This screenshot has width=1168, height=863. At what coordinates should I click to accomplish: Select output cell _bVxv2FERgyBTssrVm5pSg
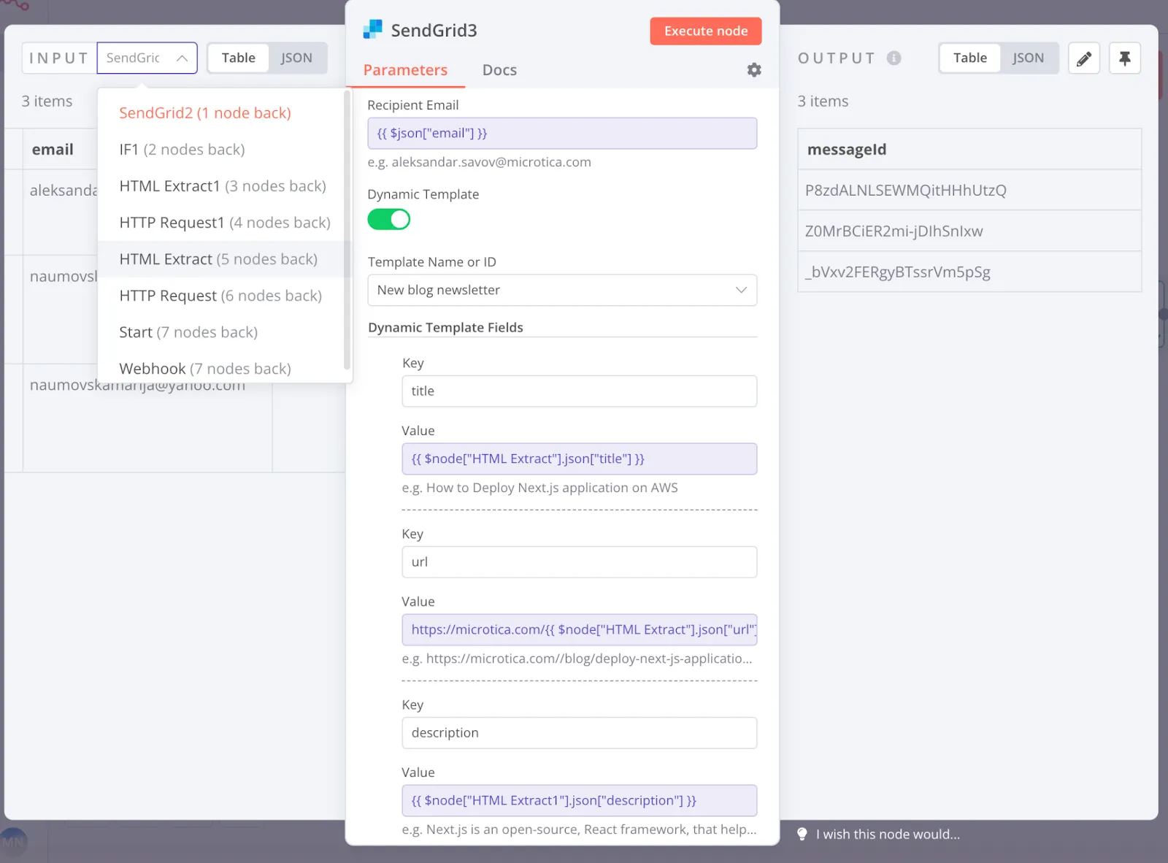[x=969, y=272]
